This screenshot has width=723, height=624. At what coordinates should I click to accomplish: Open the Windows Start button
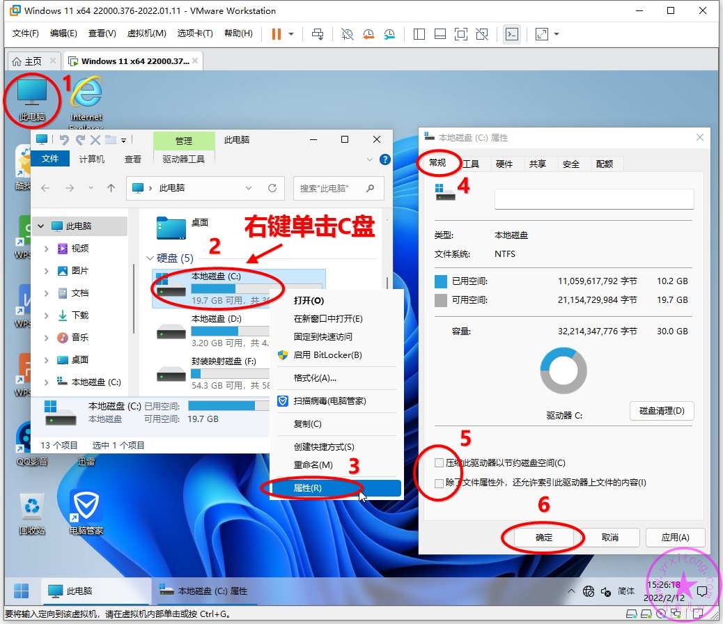pos(21,591)
